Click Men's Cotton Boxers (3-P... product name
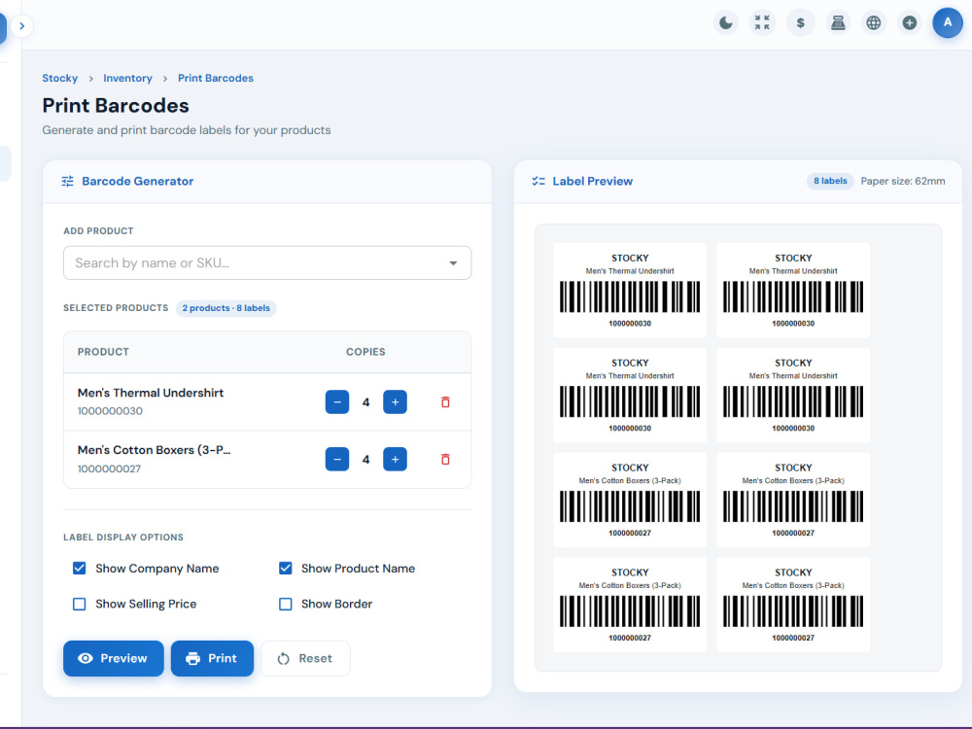Screen dimensions: 972x729 point(154,450)
